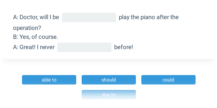Screen dimensions: 217x108
Task: Click the text 'play the piano after the'
Action: pos(149,17)
